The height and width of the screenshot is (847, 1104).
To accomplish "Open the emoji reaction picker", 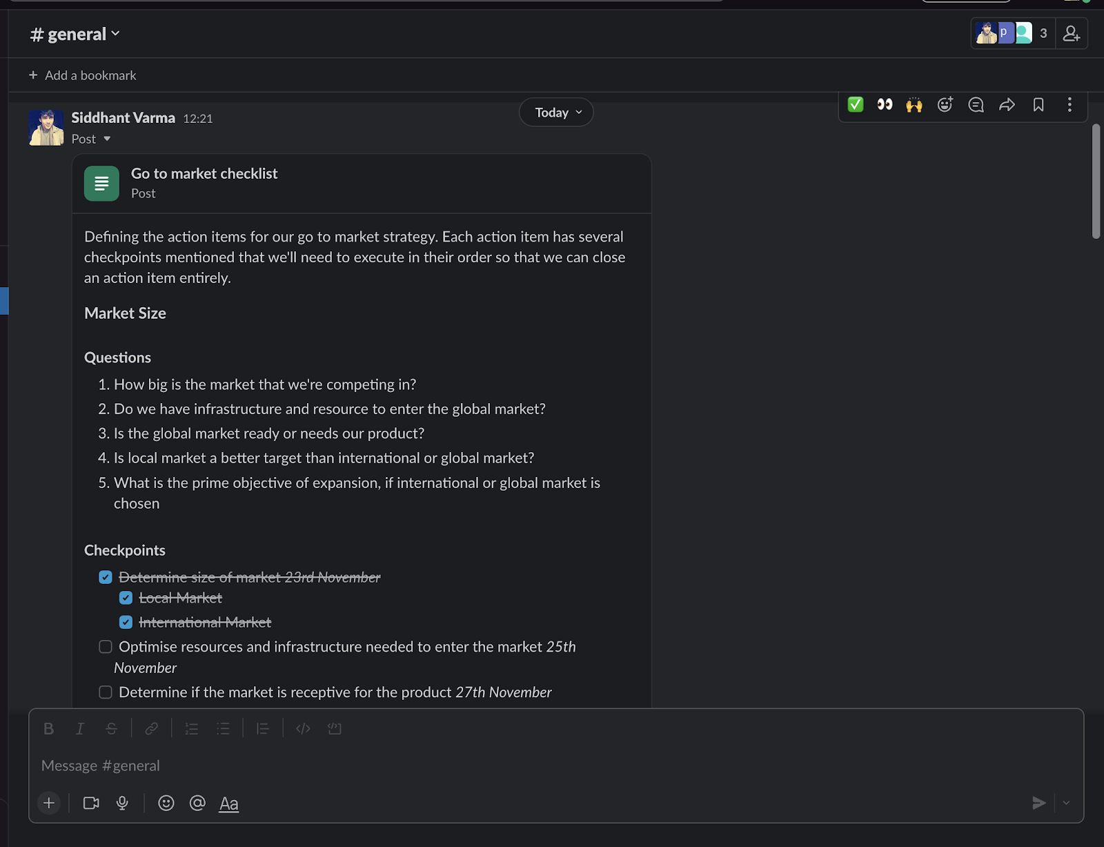I will [x=945, y=105].
